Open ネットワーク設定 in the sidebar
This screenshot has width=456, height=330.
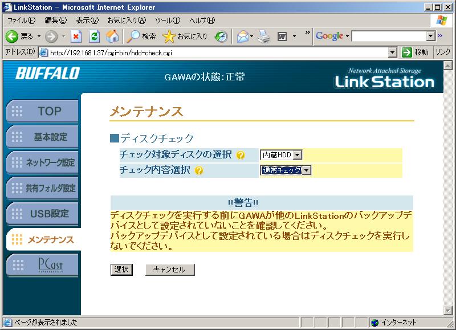[x=42, y=162]
